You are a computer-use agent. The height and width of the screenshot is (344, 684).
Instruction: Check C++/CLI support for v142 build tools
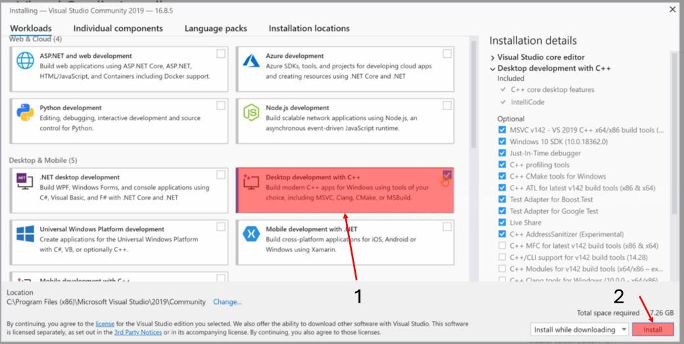pos(502,257)
